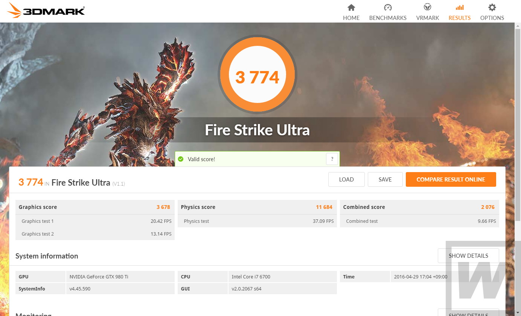
Task: Click the Fire Strike Ultra banner title
Action: pyautogui.click(x=257, y=130)
